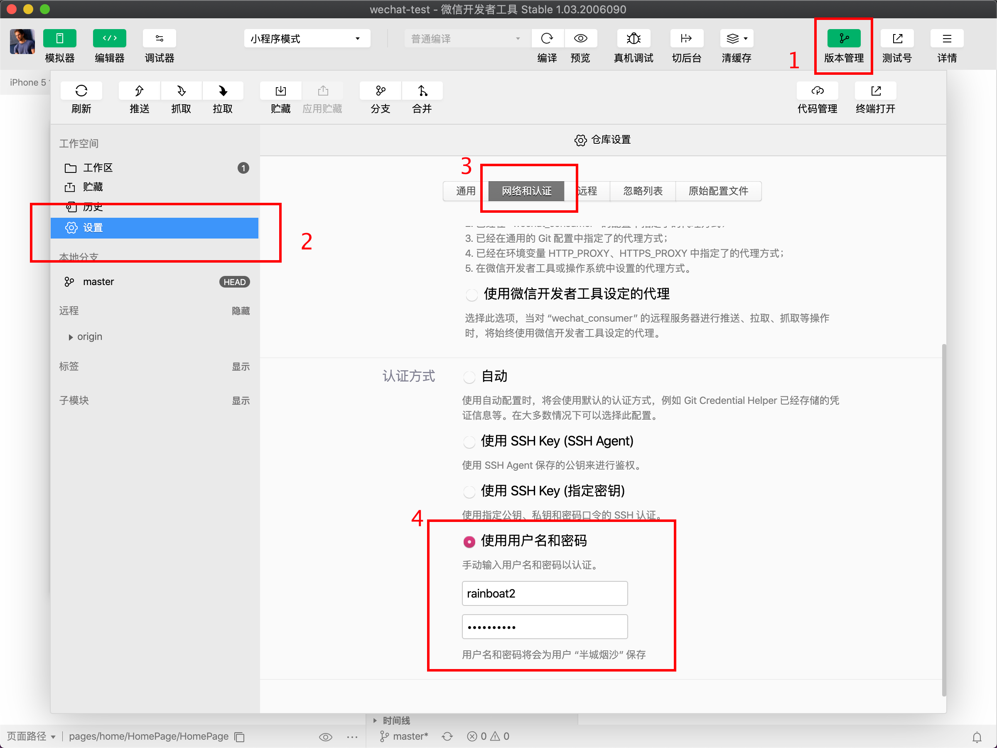The image size is (997, 748).
Task: Open the Details (详情) menu icon
Action: pyautogui.click(x=947, y=38)
